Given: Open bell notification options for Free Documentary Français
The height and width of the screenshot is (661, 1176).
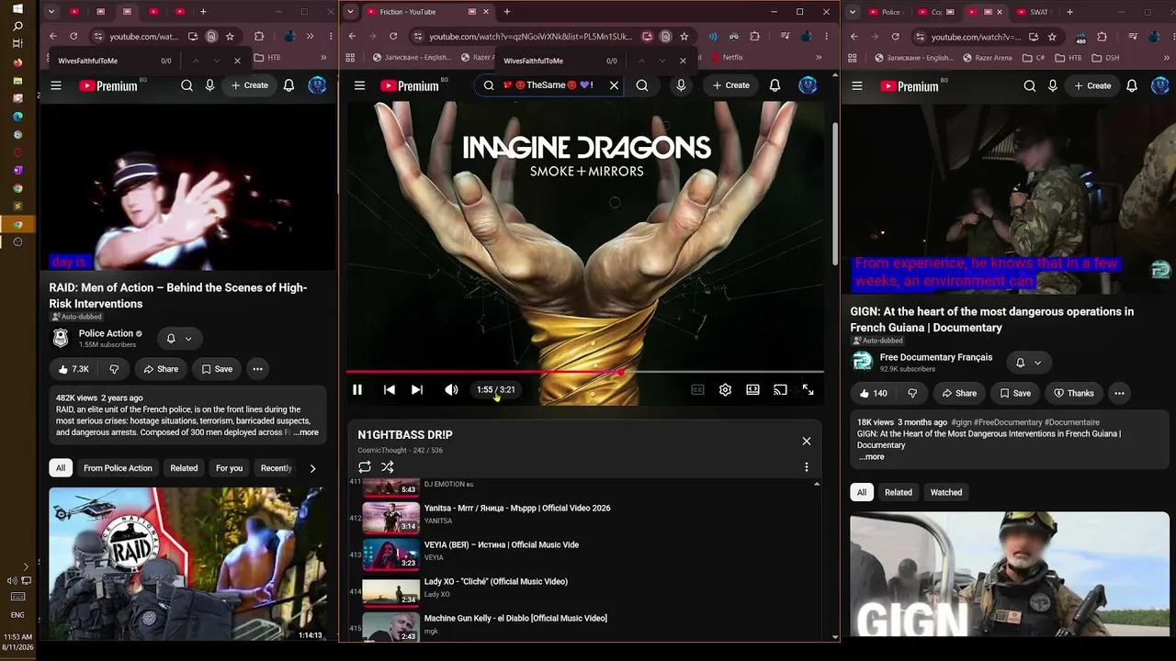Looking at the screenshot, I should point(1028,363).
